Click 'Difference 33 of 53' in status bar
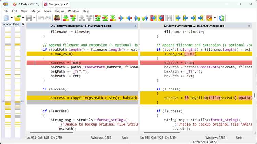 tap(204, 142)
